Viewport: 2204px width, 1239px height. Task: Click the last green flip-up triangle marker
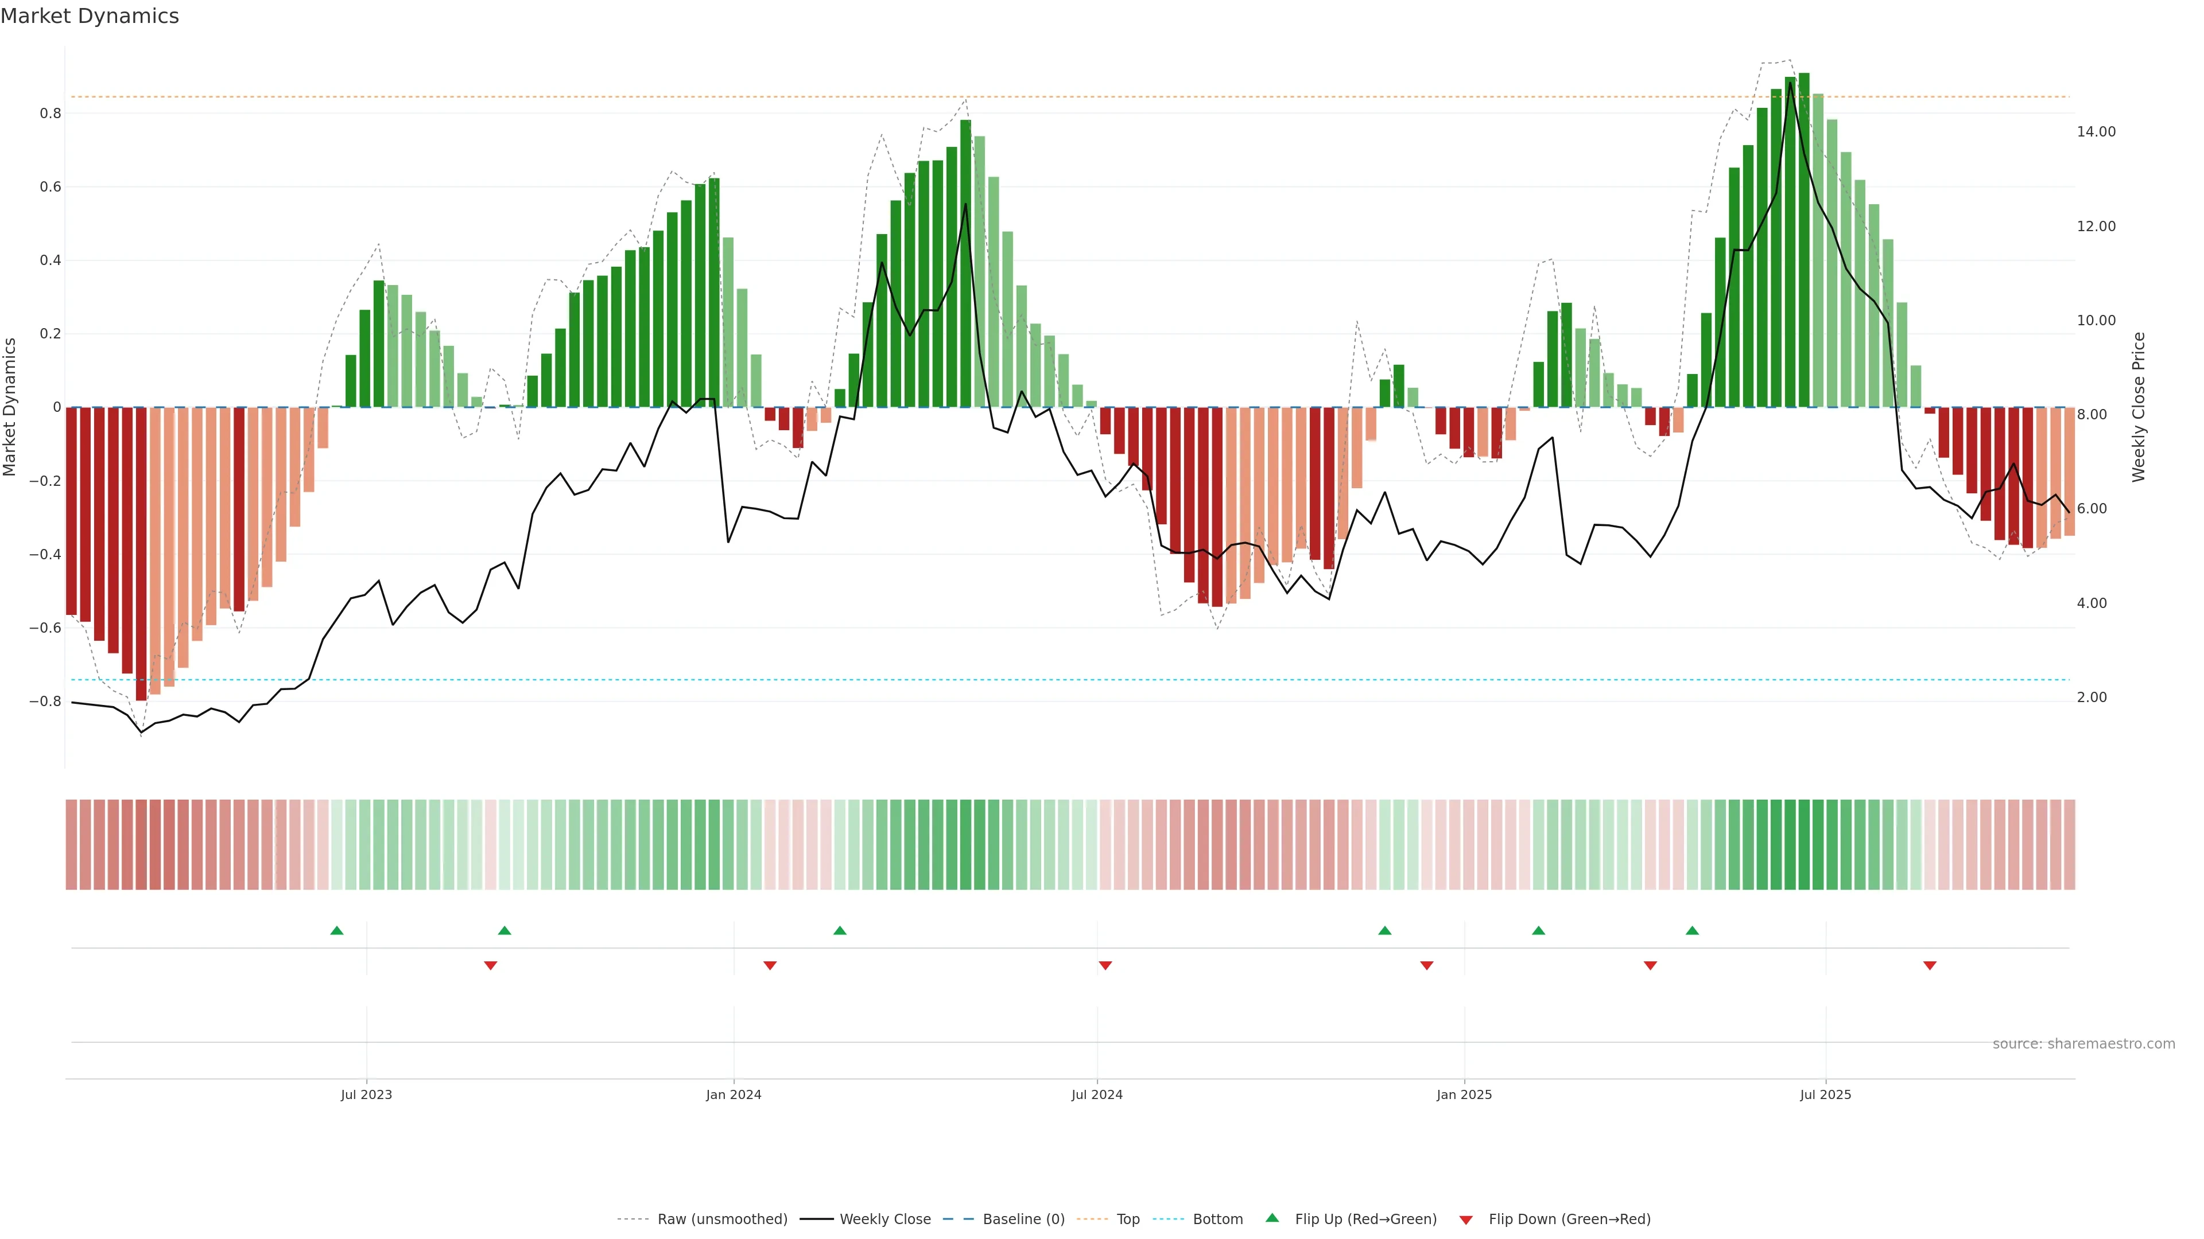click(x=1691, y=930)
